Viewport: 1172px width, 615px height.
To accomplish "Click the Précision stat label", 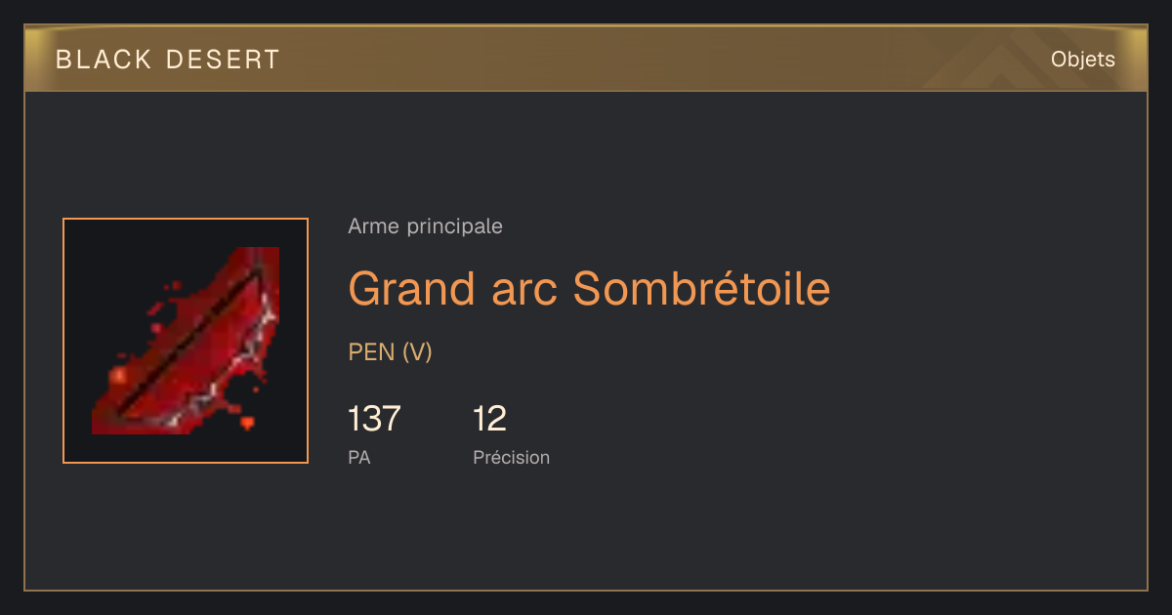I will [511, 457].
